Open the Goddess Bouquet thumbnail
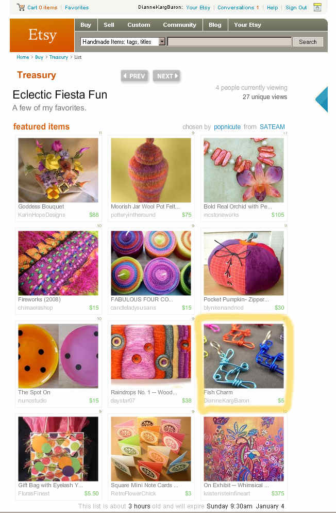Image resolution: width=336 pixels, height=513 pixels. click(58, 170)
